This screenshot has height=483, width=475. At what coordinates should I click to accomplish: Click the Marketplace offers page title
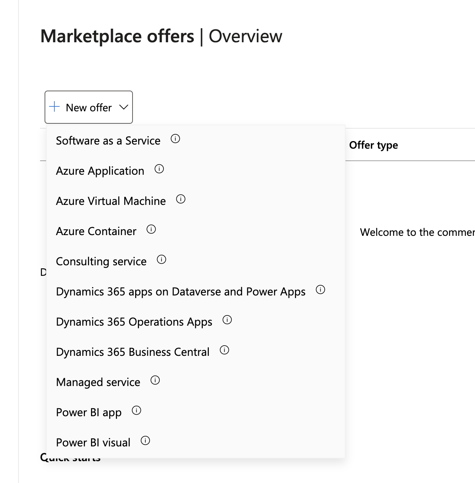click(117, 36)
